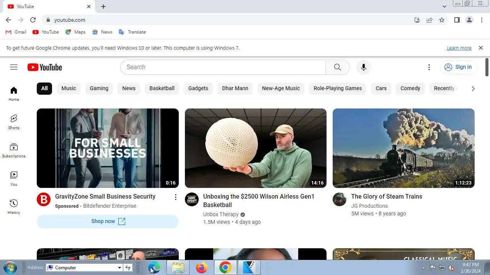Open File Explorer from taskbar
The height and width of the screenshot is (275, 490).
(x=178, y=267)
